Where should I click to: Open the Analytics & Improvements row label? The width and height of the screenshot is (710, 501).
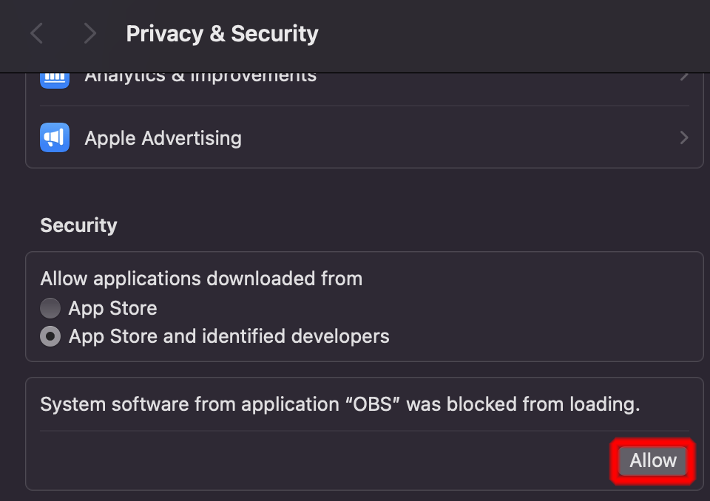[200, 78]
